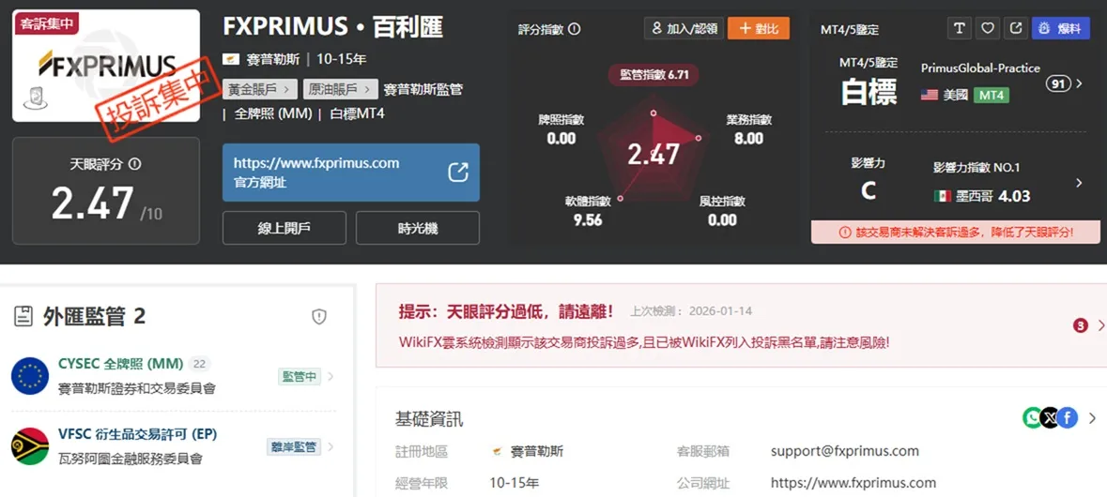Open the 公司網址 fxprimus.com link
This screenshot has width=1107, height=497.
(853, 483)
